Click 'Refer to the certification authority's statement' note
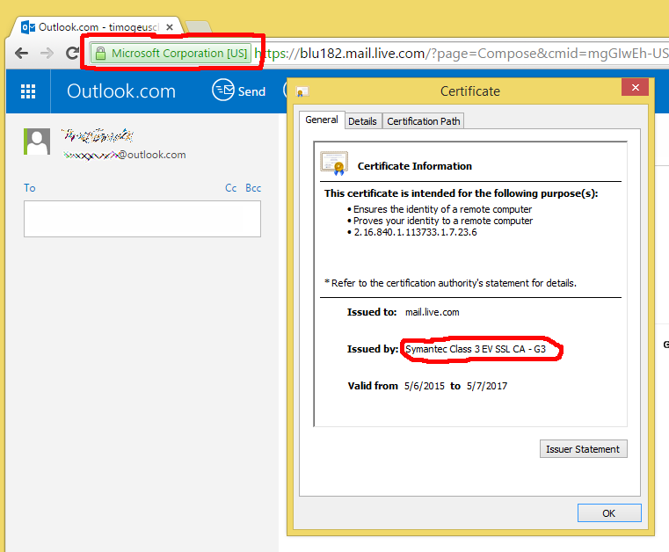Screen dimensions: 669x552 (x=451, y=283)
